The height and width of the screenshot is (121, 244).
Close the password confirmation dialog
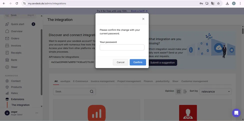click(143, 19)
